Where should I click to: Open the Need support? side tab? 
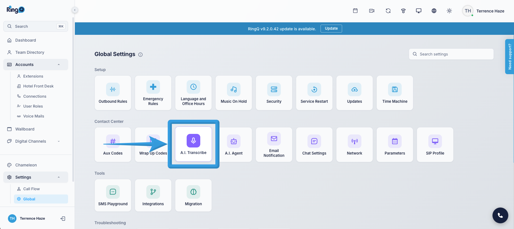click(509, 57)
